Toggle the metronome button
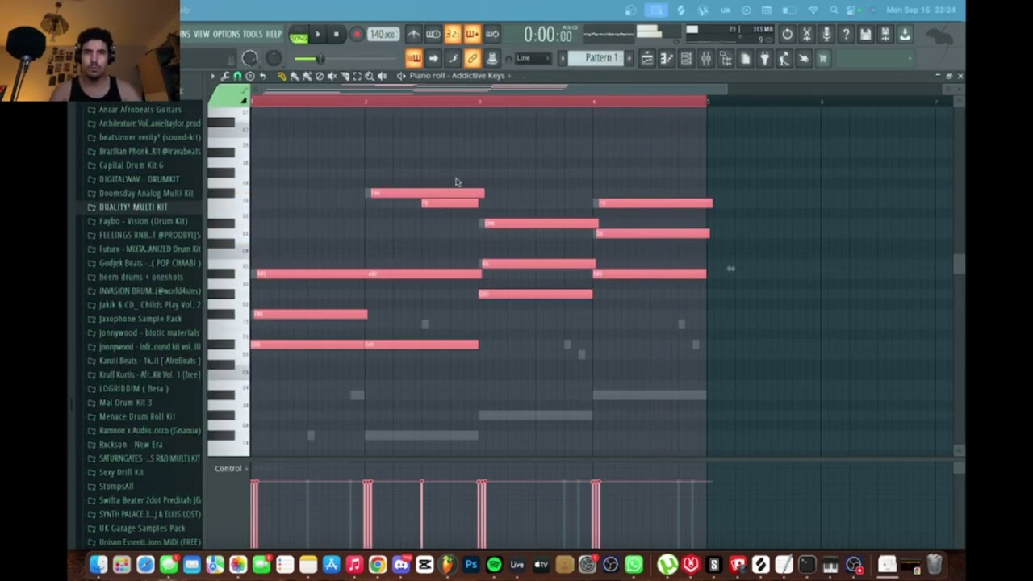The image size is (1033, 581). pos(414,34)
